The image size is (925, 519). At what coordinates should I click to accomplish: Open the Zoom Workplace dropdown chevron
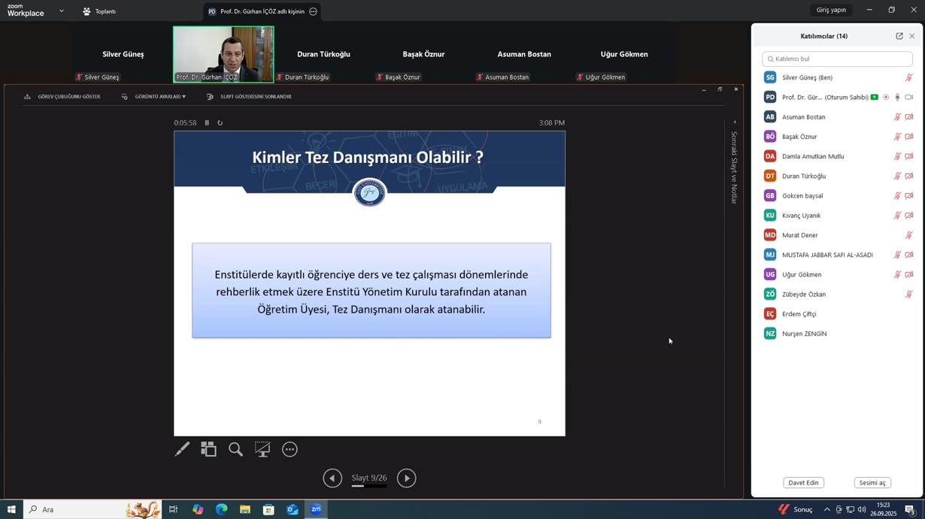coord(62,11)
